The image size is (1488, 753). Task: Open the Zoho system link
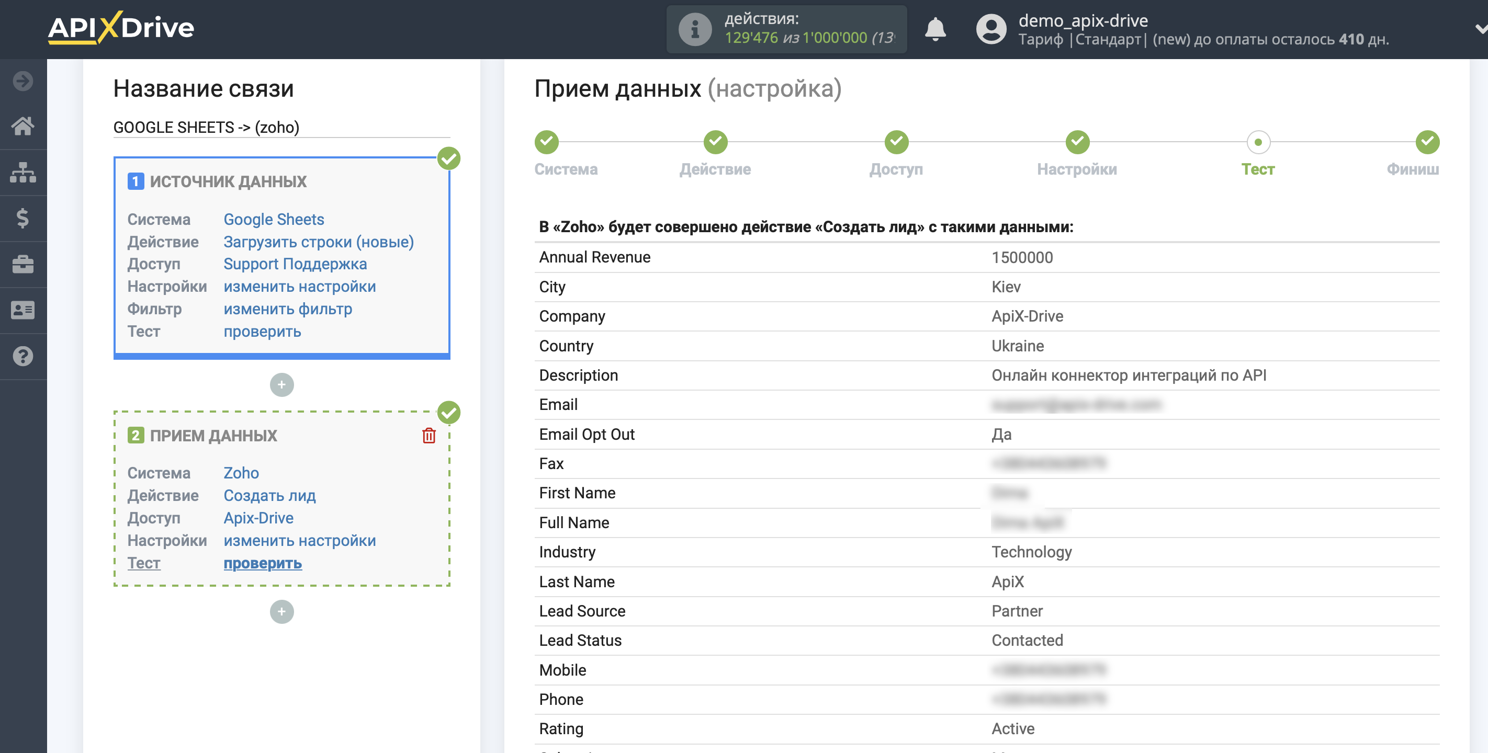coord(241,473)
